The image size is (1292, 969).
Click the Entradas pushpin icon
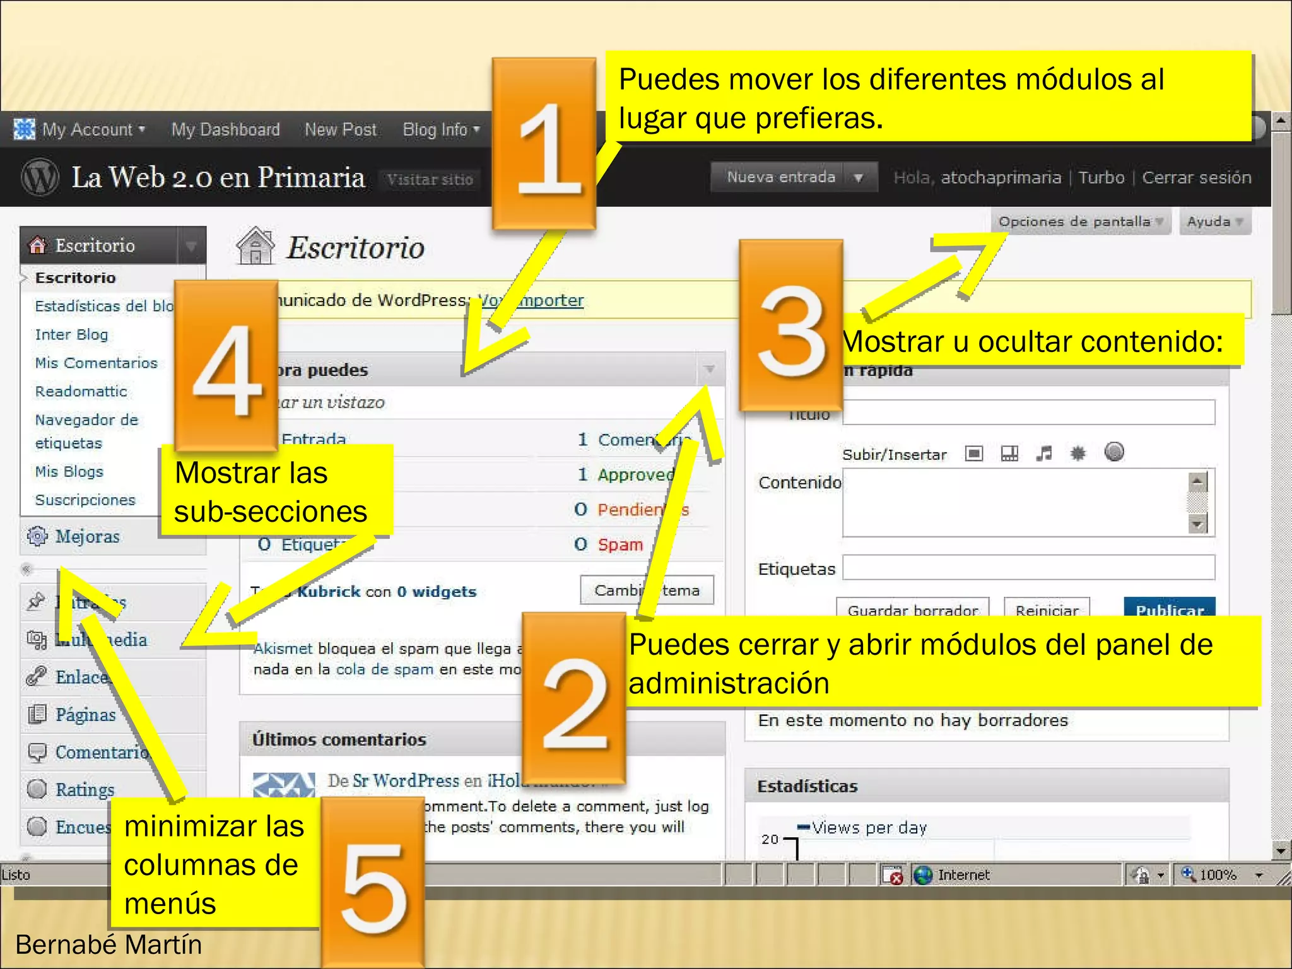[x=36, y=601]
